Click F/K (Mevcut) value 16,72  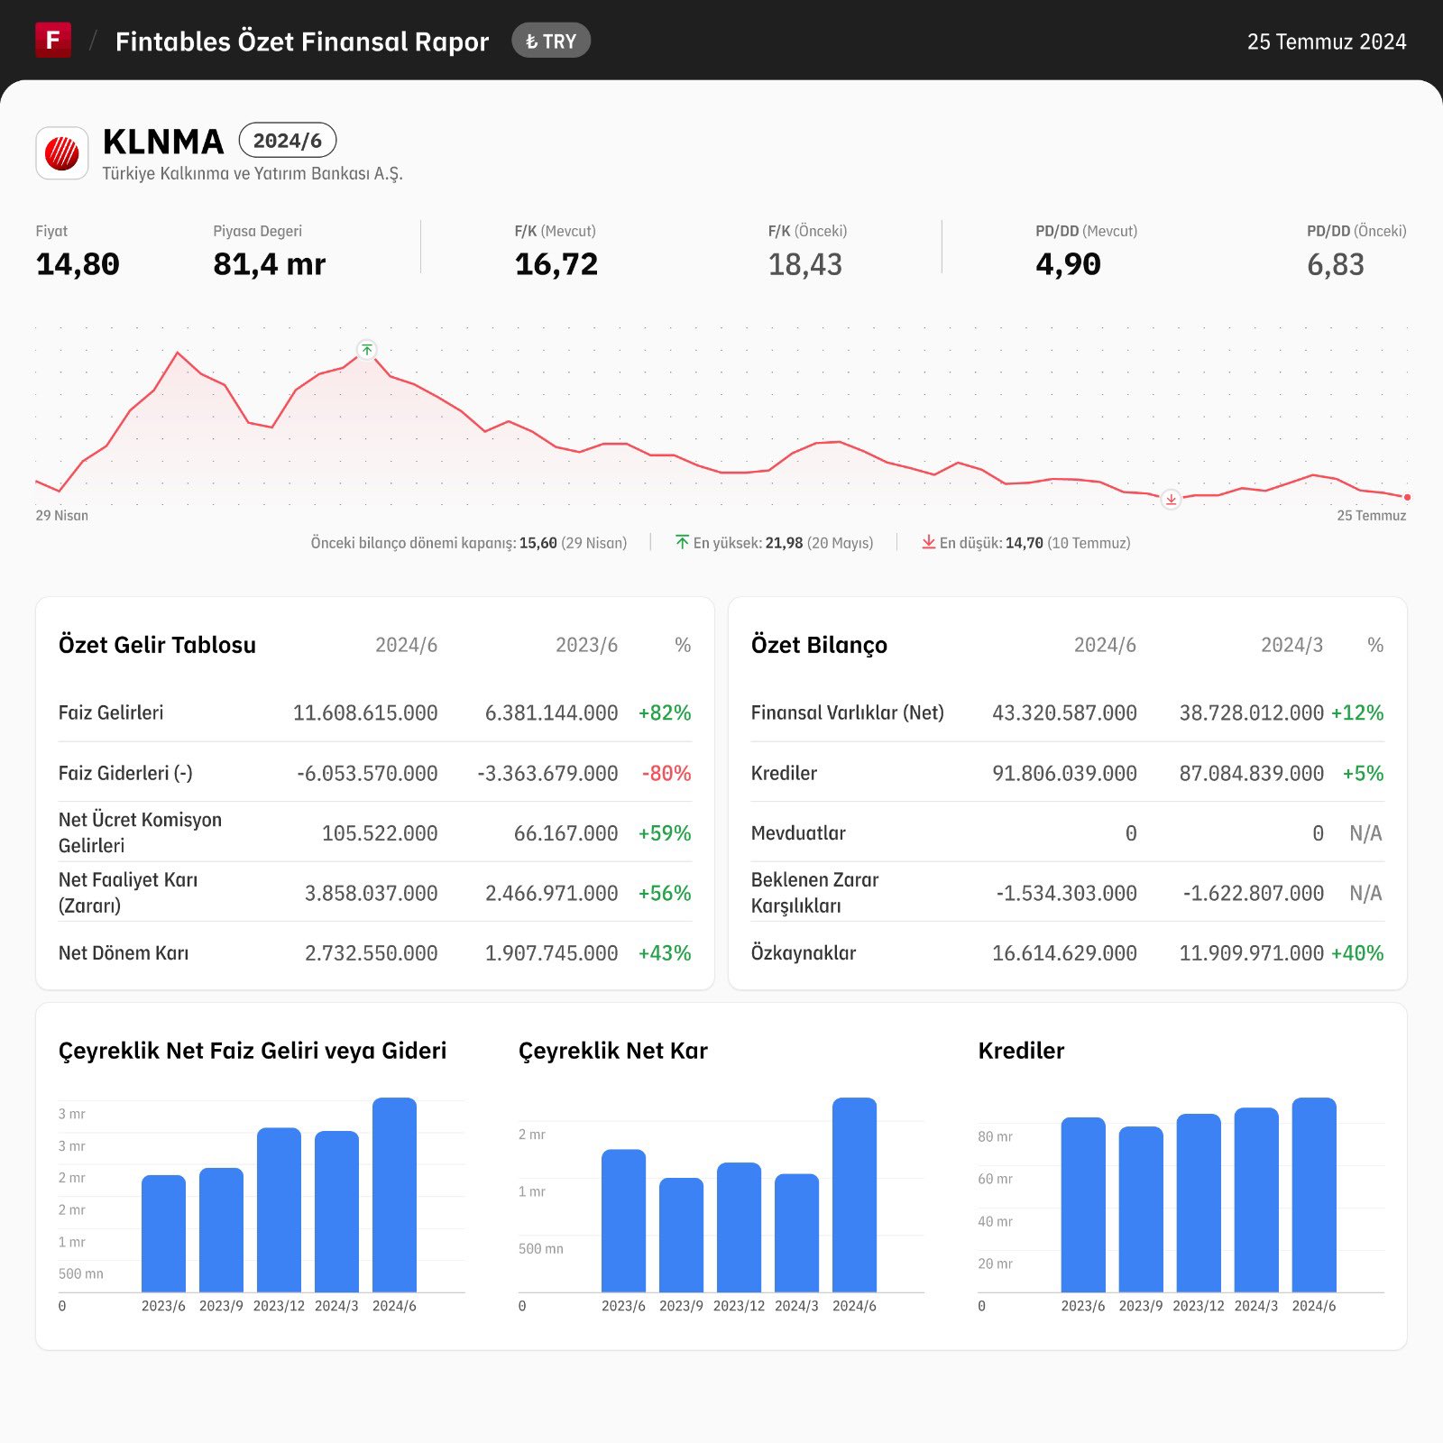[556, 264]
